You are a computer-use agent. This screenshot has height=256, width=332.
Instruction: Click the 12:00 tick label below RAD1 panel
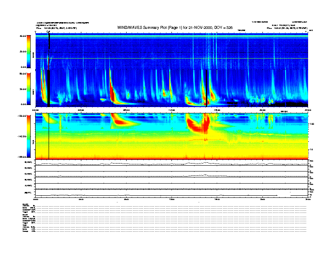[x=172, y=110]
